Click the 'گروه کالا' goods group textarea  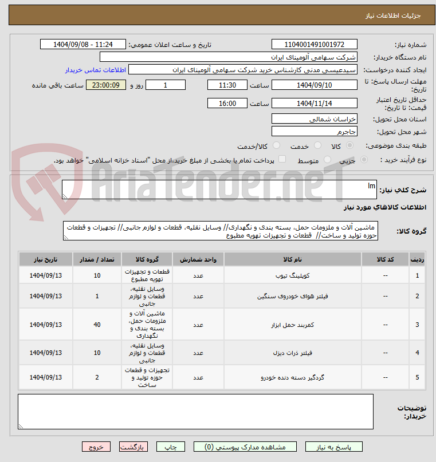[221, 231]
